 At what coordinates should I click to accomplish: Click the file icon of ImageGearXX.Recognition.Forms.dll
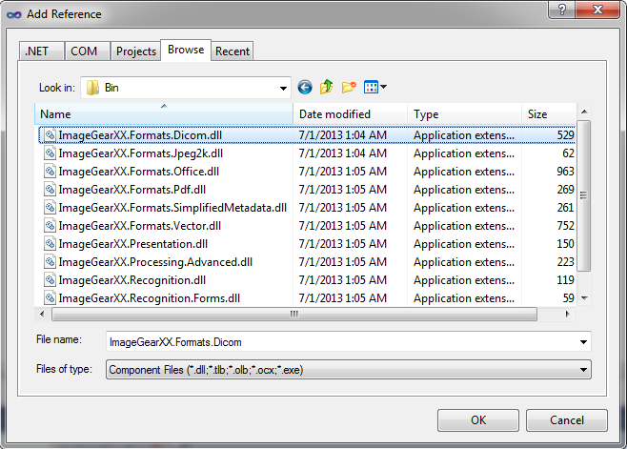coord(50,298)
